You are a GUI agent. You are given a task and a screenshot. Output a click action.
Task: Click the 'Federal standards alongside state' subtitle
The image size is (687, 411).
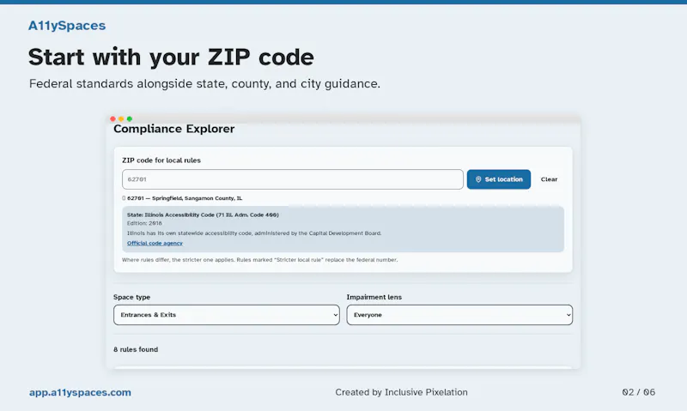pyautogui.click(x=204, y=83)
